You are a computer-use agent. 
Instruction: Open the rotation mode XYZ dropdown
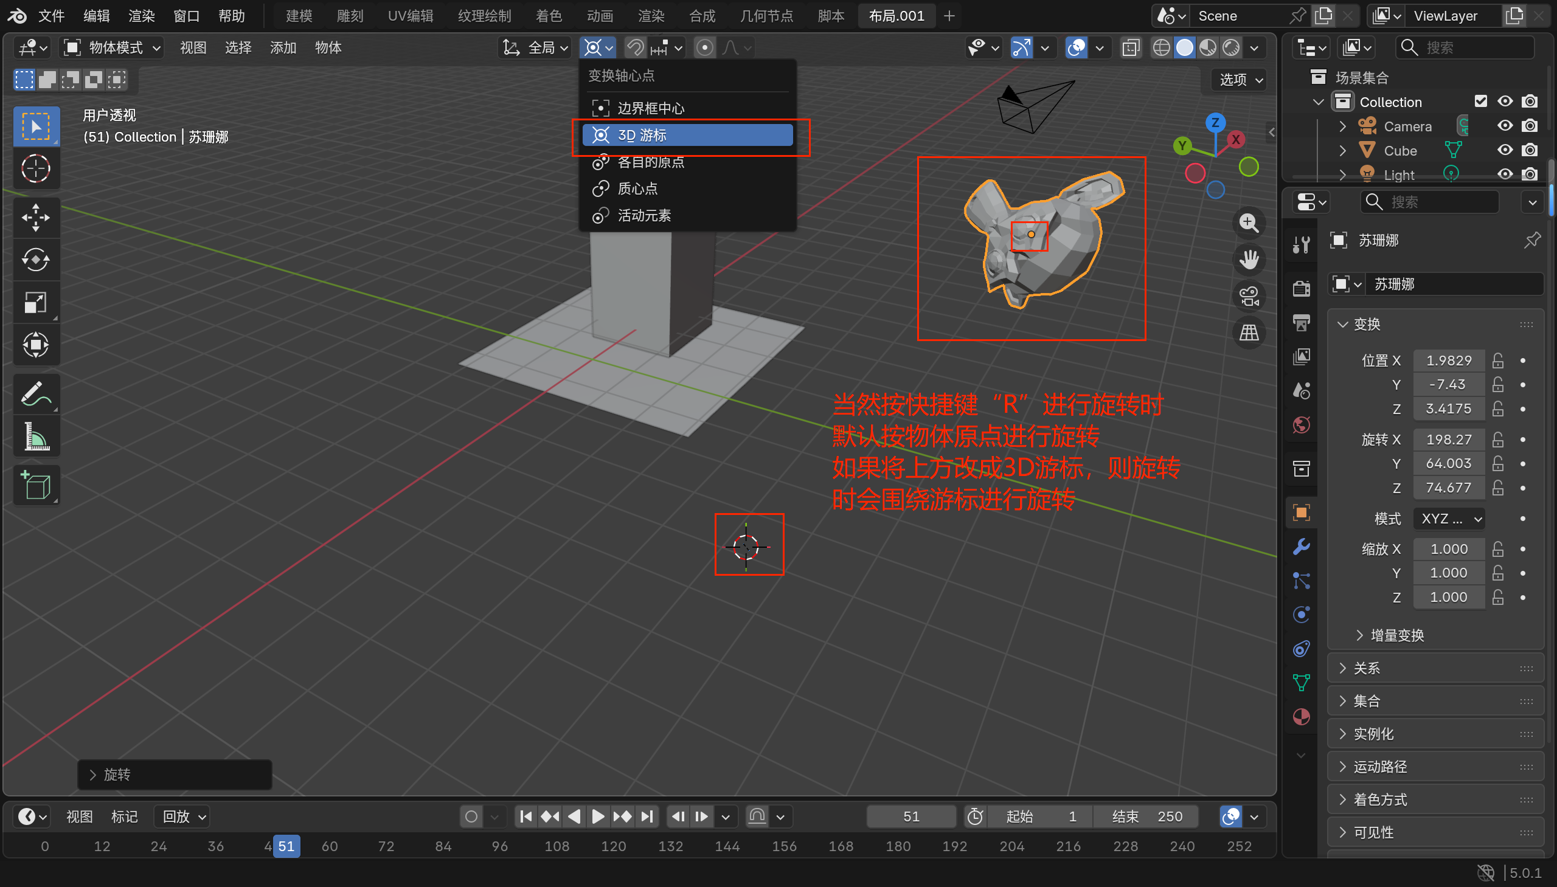[1449, 519]
